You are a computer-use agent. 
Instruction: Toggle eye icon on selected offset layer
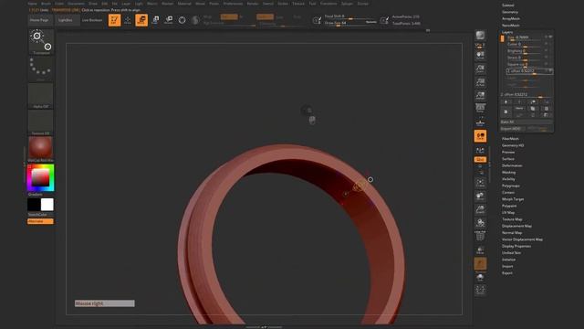[550, 70]
